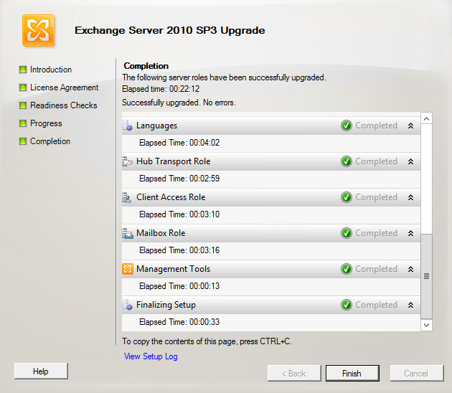Click the Client Access Role icon

[x=127, y=197]
